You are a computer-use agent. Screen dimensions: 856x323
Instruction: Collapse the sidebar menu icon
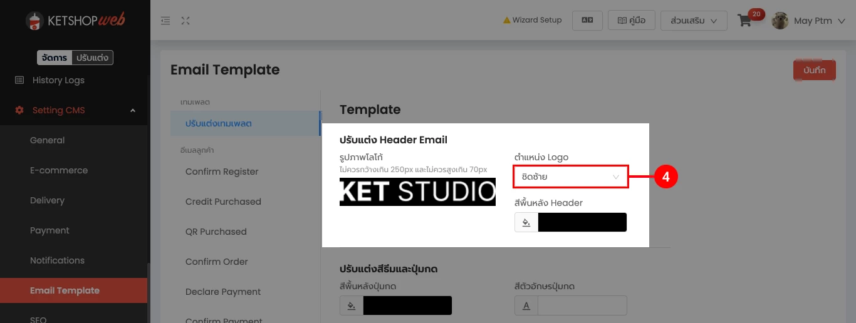(x=165, y=21)
